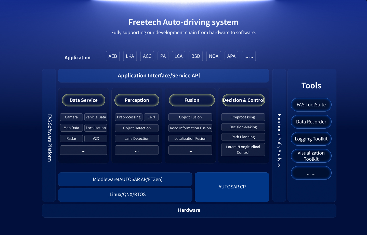Click the Object Fusion box
The width and height of the screenshot is (367, 235).
click(190, 117)
